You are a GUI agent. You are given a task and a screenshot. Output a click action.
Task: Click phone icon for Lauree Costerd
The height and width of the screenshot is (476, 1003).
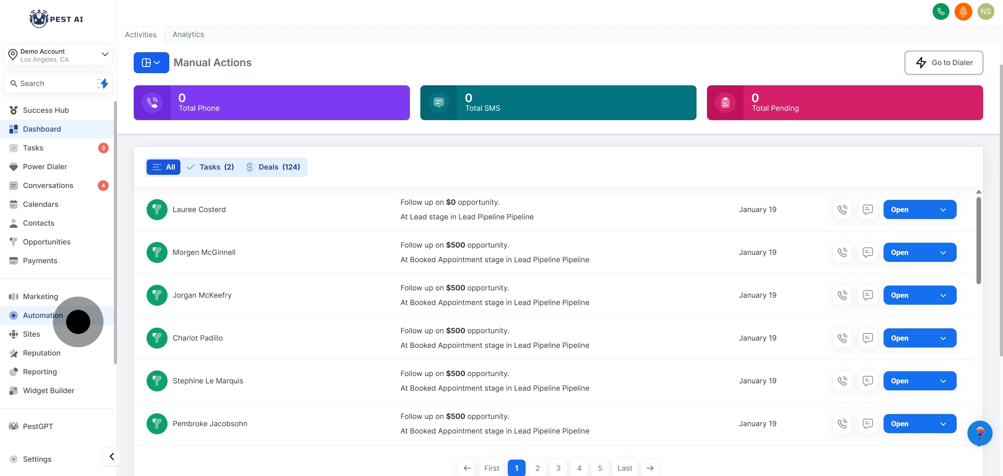[842, 209]
